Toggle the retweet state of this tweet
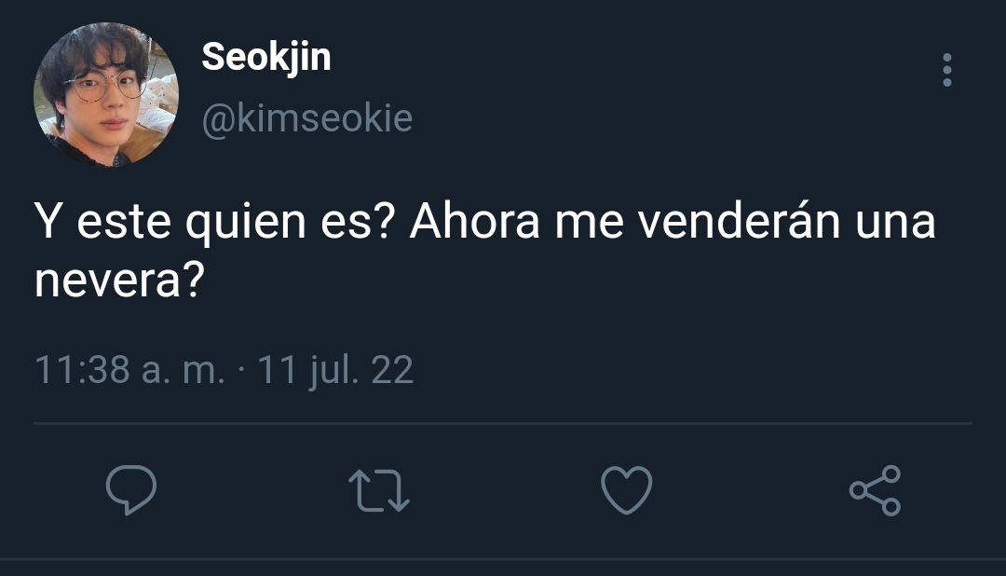This screenshot has height=576, width=1006. (378, 490)
